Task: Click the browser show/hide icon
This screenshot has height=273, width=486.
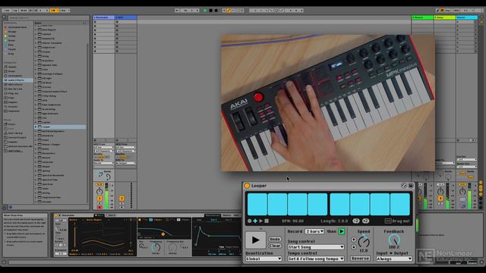Action: [5, 17]
